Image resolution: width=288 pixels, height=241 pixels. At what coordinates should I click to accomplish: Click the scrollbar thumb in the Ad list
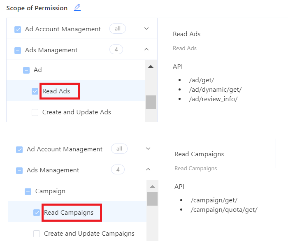click(151, 102)
